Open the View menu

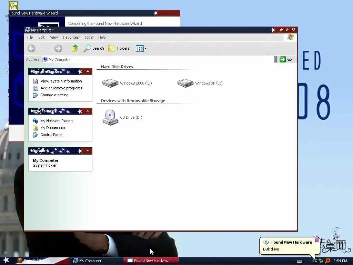[54, 37]
